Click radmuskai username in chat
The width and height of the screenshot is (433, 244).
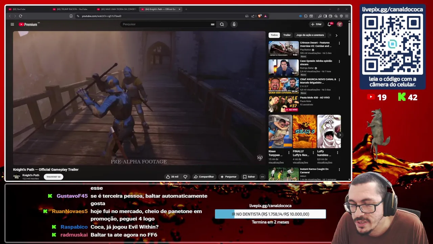coord(74,235)
